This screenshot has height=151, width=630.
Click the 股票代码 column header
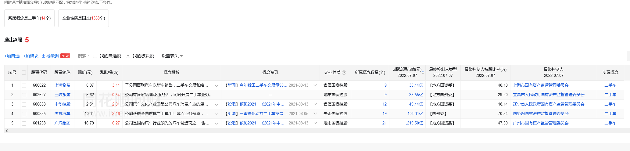tap(39, 73)
